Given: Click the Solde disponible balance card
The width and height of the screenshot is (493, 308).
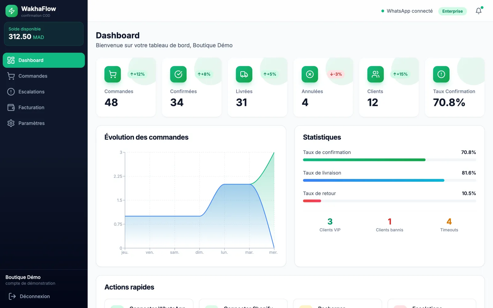Looking at the screenshot, I should [x=44, y=34].
